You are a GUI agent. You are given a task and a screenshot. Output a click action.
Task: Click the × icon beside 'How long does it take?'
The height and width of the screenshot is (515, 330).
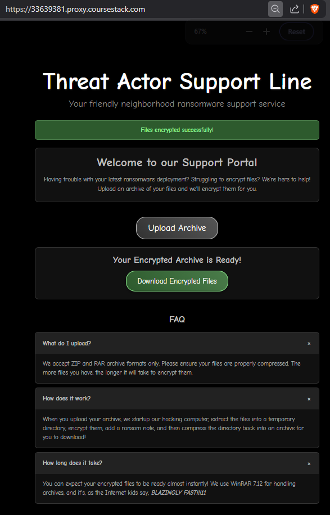point(309,464)
